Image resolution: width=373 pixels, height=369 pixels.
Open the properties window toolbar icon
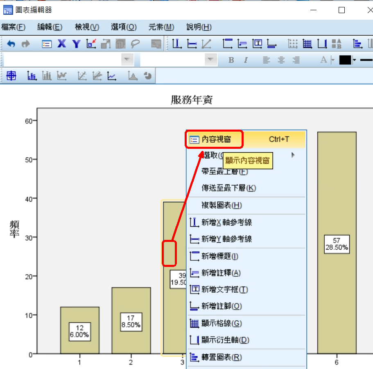47,44
